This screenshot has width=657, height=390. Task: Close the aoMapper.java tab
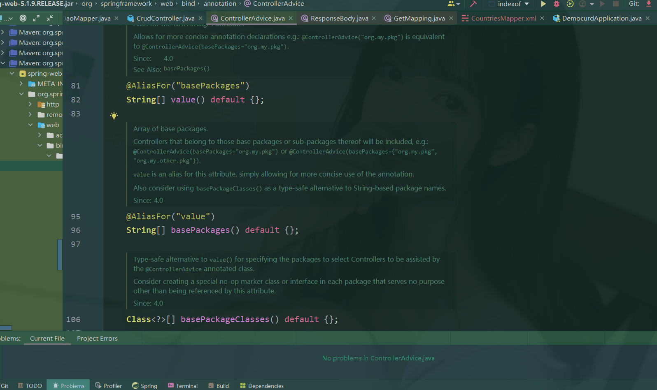coord(116,18)
